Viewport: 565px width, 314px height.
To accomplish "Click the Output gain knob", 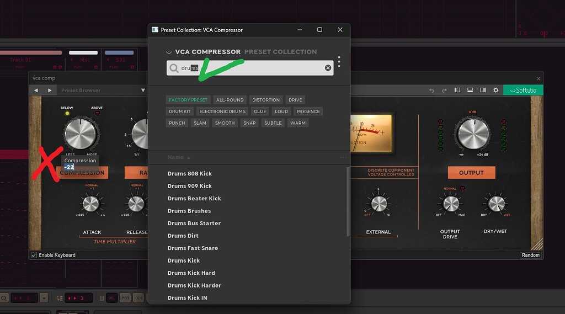I will click(473, 134).
